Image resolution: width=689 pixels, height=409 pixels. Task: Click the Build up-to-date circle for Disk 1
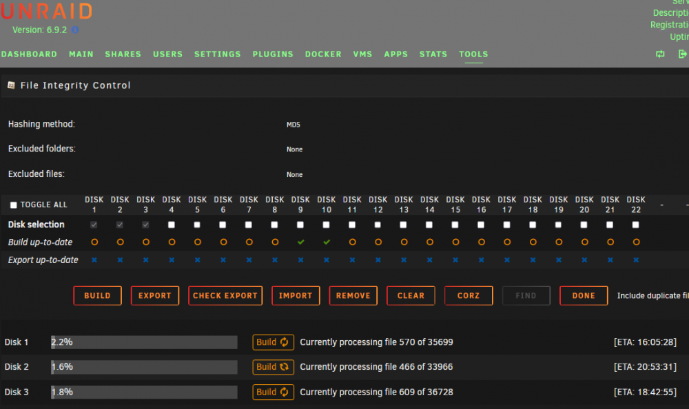(x=94, y=242)
